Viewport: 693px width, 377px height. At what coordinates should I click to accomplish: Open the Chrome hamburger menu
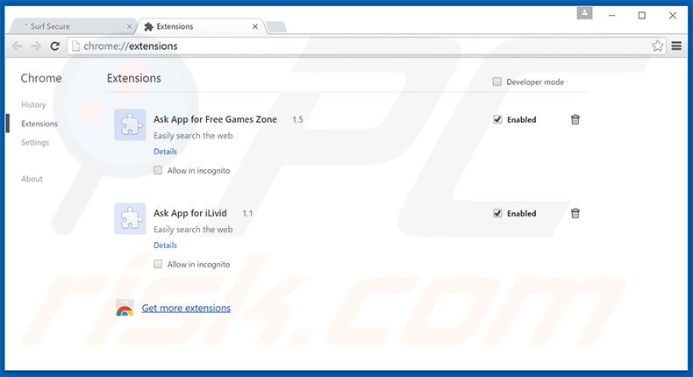[676, 46]
